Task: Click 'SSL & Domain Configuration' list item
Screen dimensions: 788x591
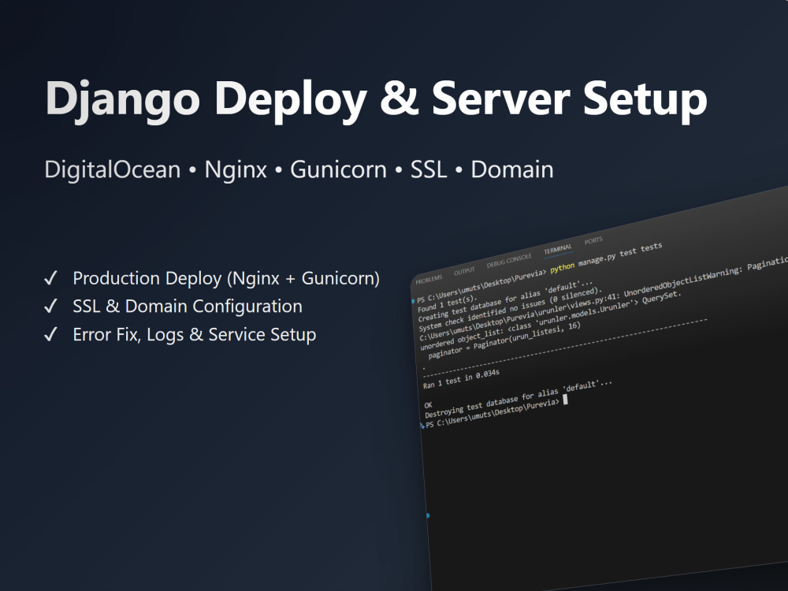Action: 188,307
